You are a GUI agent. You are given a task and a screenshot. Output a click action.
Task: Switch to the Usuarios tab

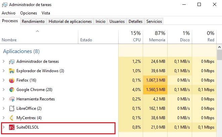117,21
